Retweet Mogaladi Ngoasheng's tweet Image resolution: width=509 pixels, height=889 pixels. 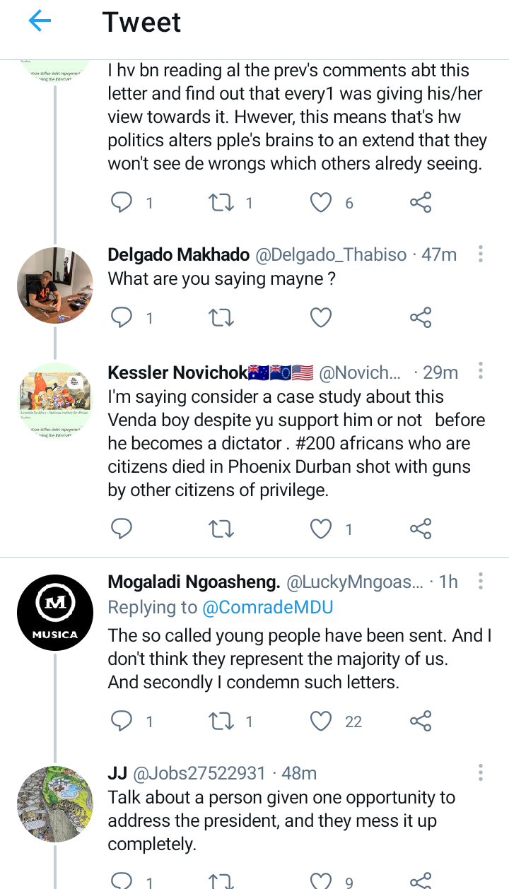point(221,721)
